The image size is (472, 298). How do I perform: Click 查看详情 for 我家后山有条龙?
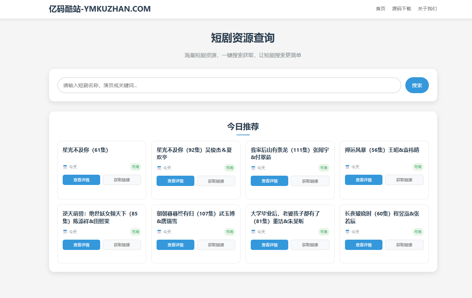(269, 181)
